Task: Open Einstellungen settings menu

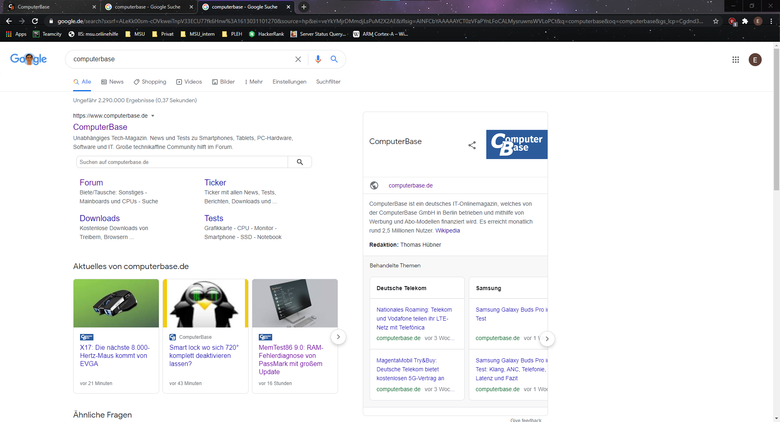Action: pyautogui.click(x=290, y=82)
